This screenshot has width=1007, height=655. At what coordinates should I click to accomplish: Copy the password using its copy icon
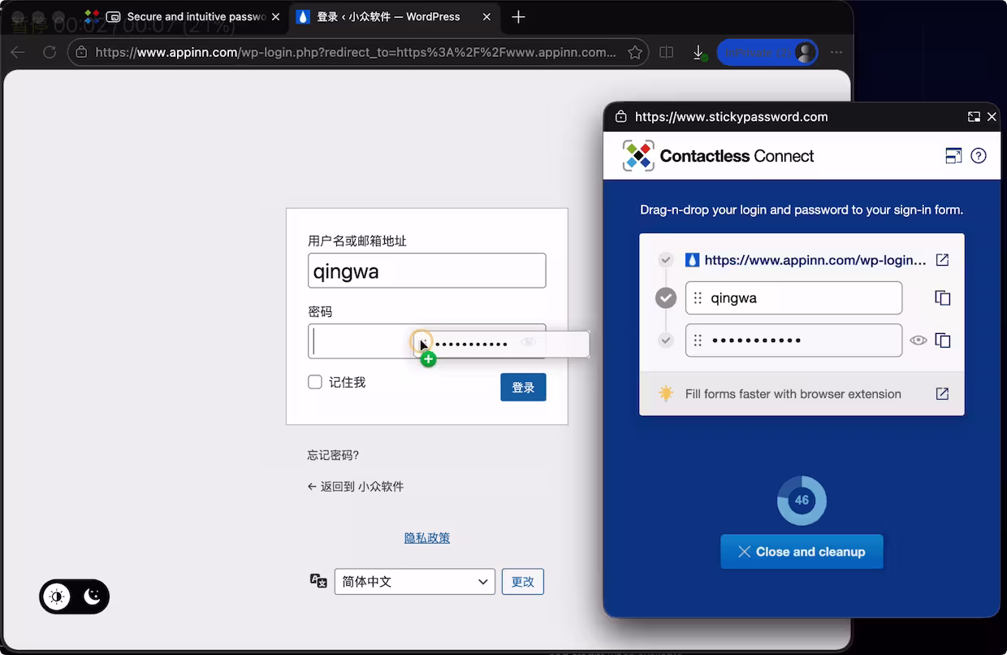(x=942, y=340)
